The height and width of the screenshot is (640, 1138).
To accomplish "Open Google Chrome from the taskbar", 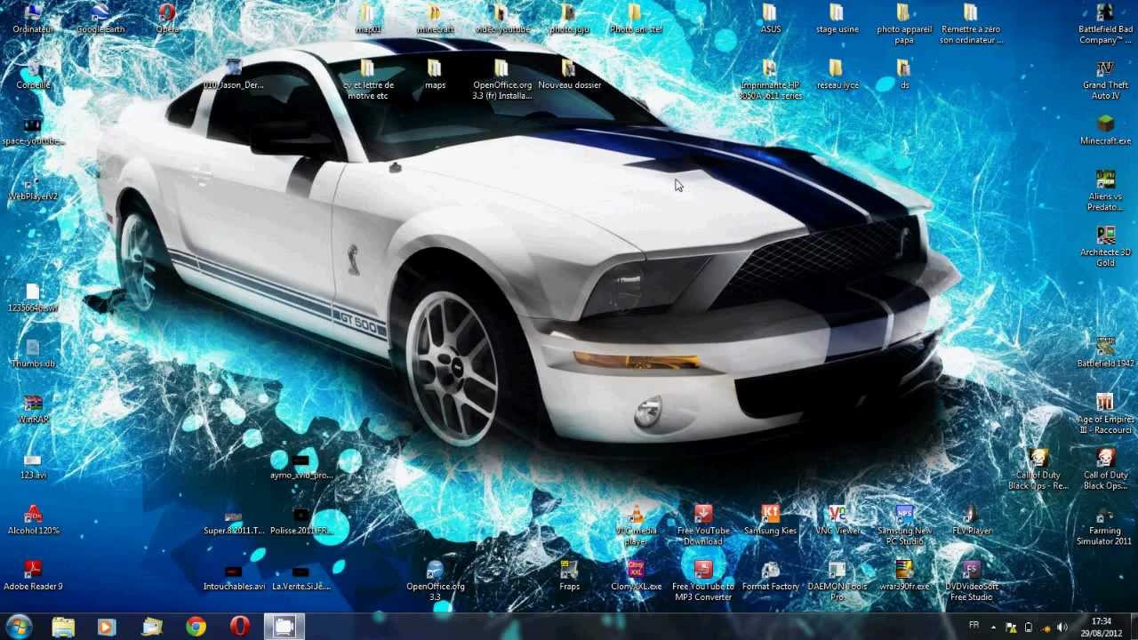I will [x=196, y=627].
